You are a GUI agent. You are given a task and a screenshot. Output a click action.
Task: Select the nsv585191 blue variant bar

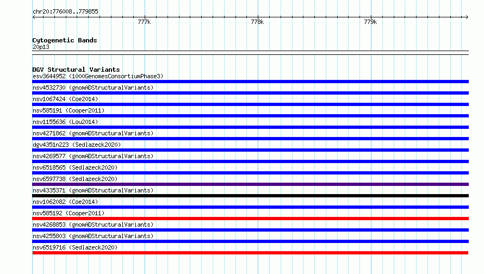pos(250,116)
